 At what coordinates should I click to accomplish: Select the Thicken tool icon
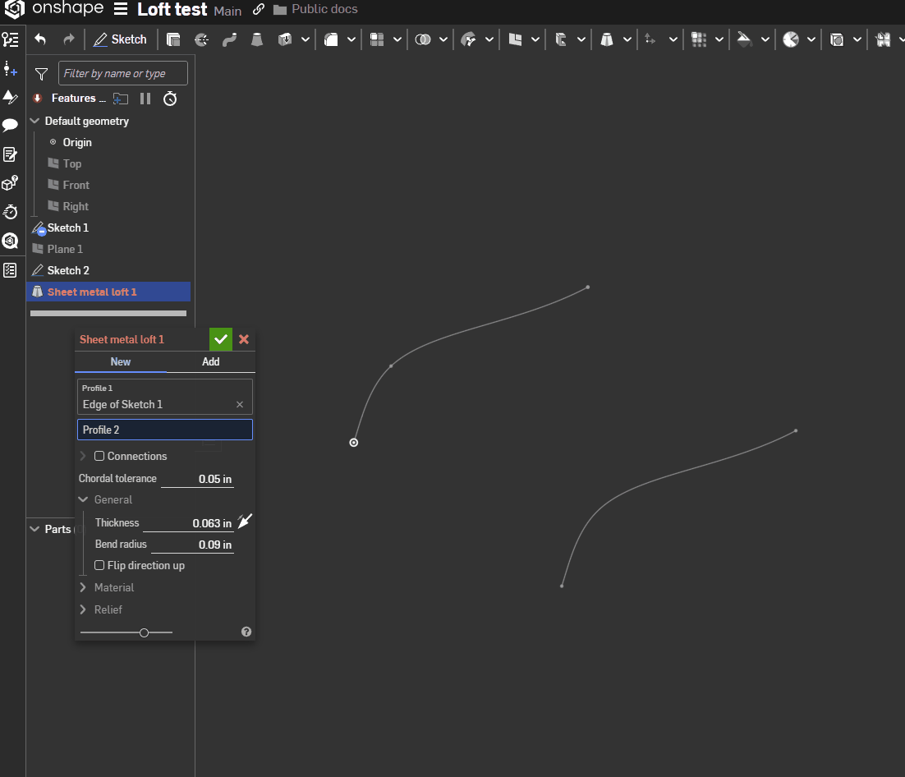[x=285, y=39]
